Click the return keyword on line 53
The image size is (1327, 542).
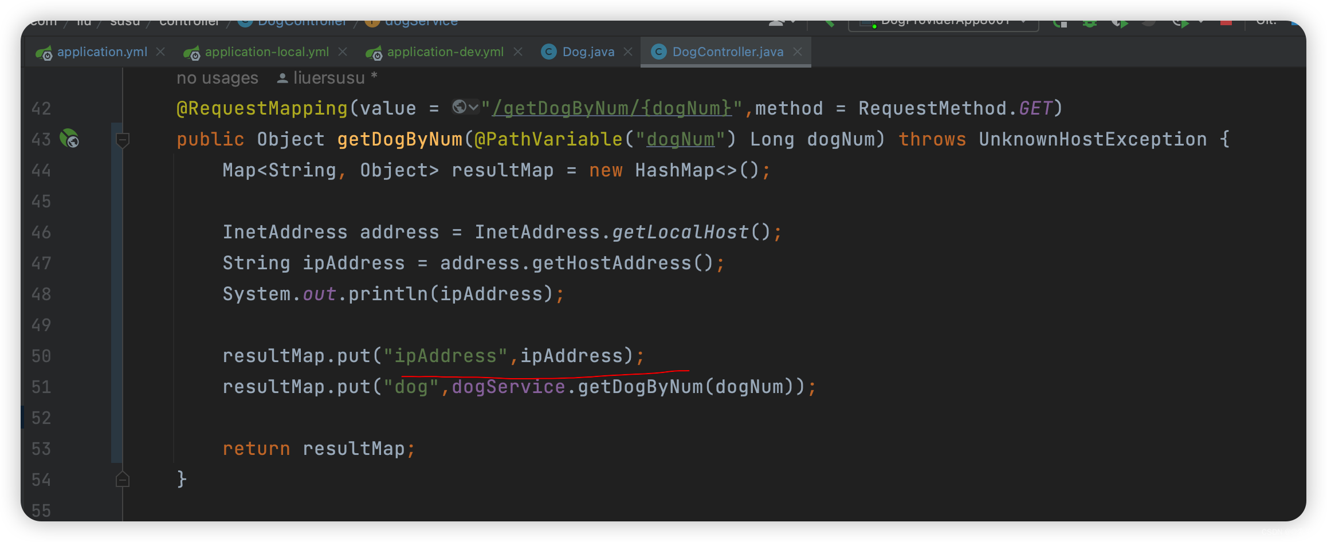[x=256, y=449]
